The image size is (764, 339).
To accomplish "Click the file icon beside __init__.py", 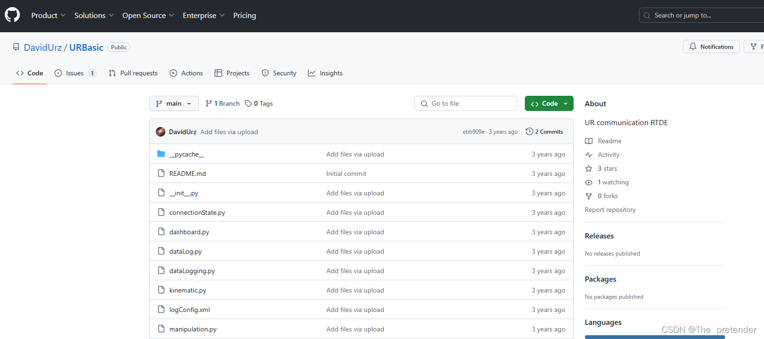I will tap(161, 192).
